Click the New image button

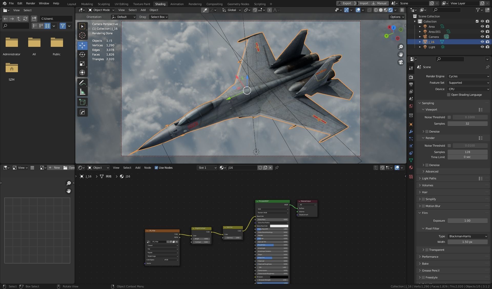click(55, 168)
